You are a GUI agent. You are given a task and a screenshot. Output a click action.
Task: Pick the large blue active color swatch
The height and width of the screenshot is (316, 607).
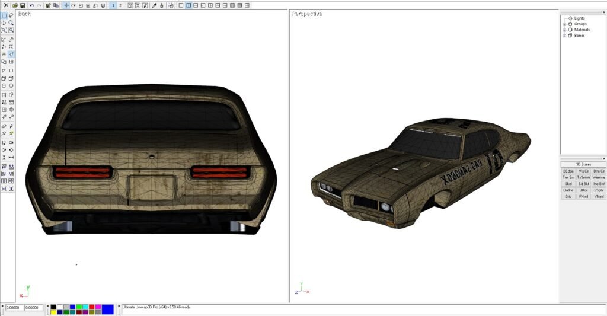pyautogui.click(x=108, y=309)
